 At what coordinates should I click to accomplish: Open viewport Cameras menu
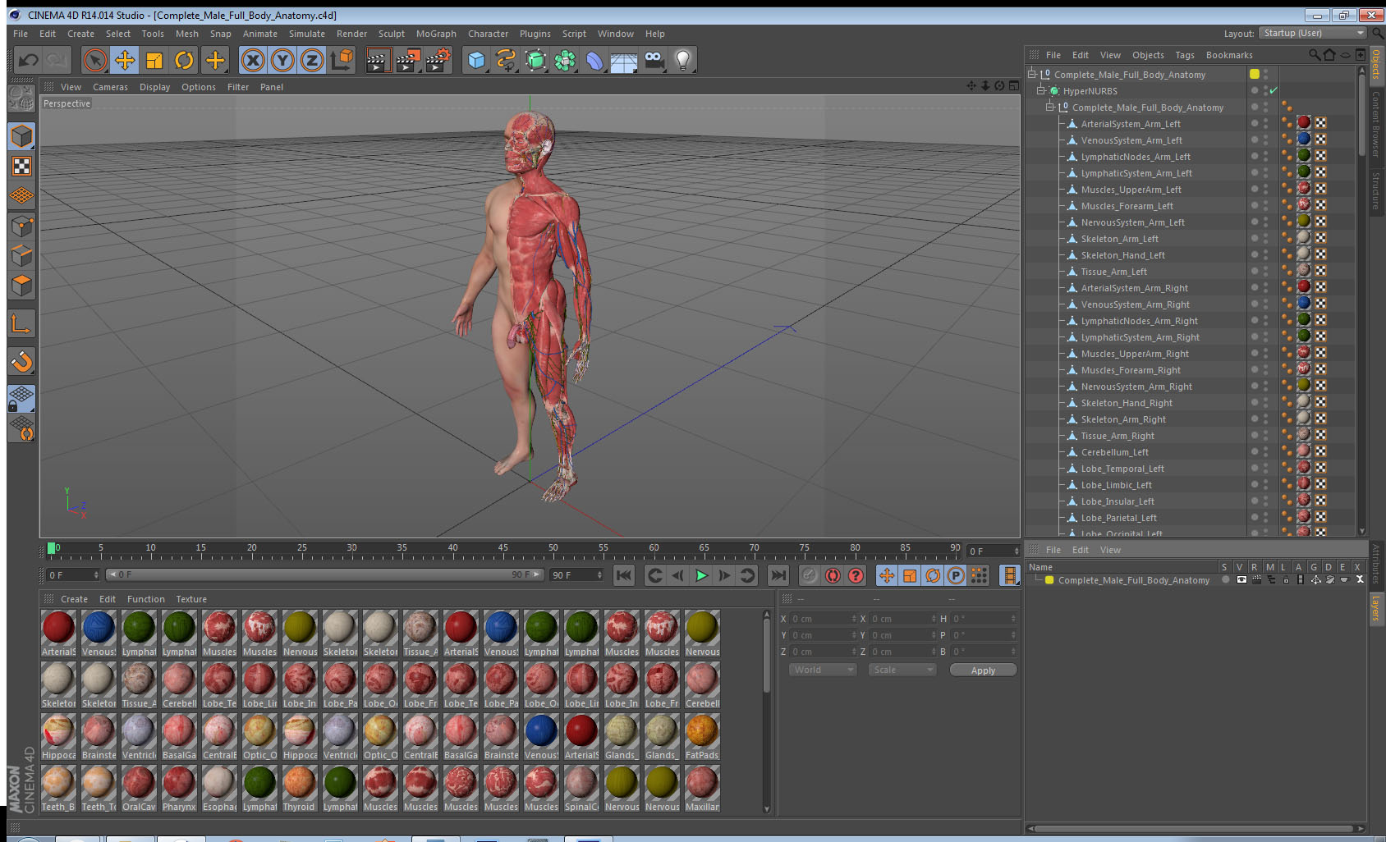pyautogui.click(x=110, y=87)
